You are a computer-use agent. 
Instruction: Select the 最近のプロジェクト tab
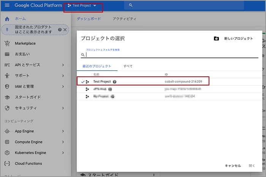tap(97, 66)
